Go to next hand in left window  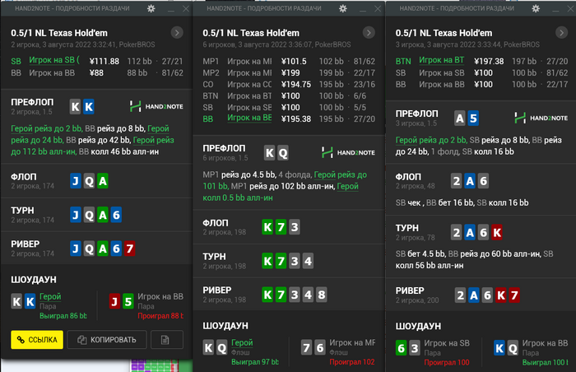(177, 33)
